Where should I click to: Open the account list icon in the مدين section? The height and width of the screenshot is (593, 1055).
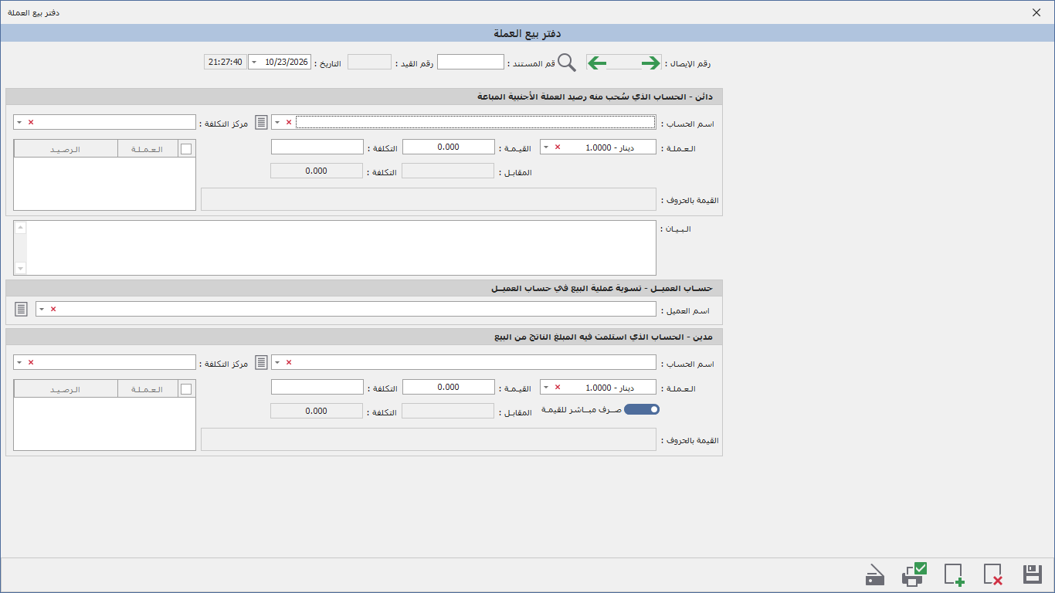(262, 362)
